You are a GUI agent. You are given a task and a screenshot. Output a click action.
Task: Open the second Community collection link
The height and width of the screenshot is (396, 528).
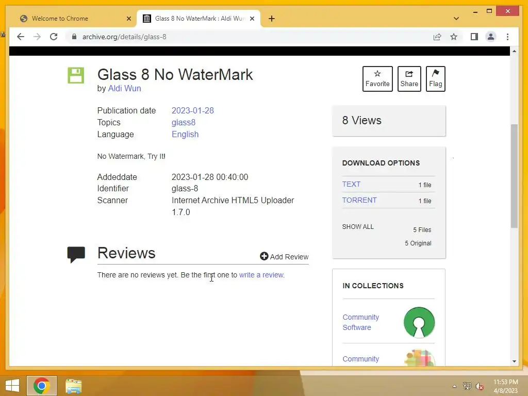click(360, 359)
